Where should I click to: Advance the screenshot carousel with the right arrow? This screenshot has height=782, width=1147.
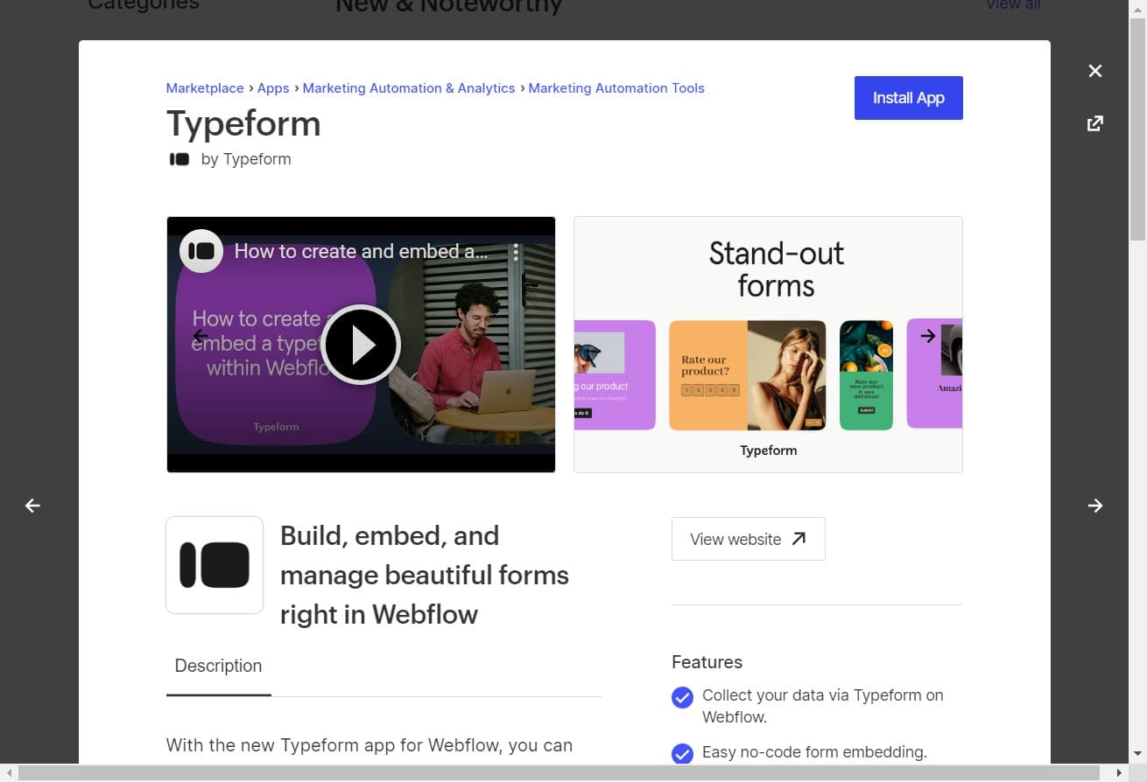click(x=926, y=335)
